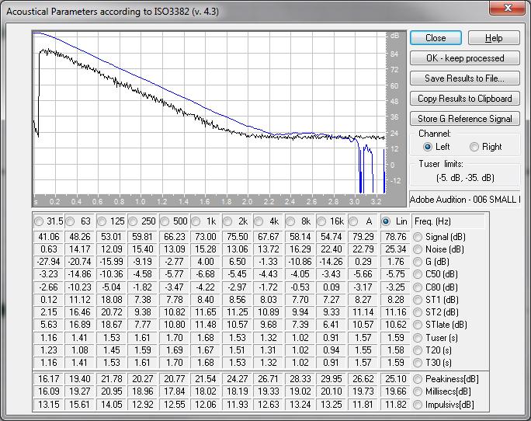This screenshot has width=531, height=421.
Task: Select the Left channel radio button
Action: 428,147
